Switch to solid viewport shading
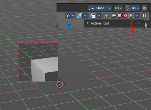 120,16
